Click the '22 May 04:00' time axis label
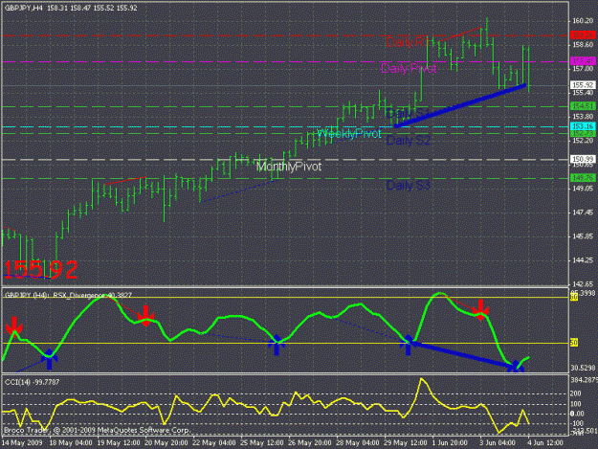Image resolution: width=598 pixels, height=449 pixels. click(214, 443)
